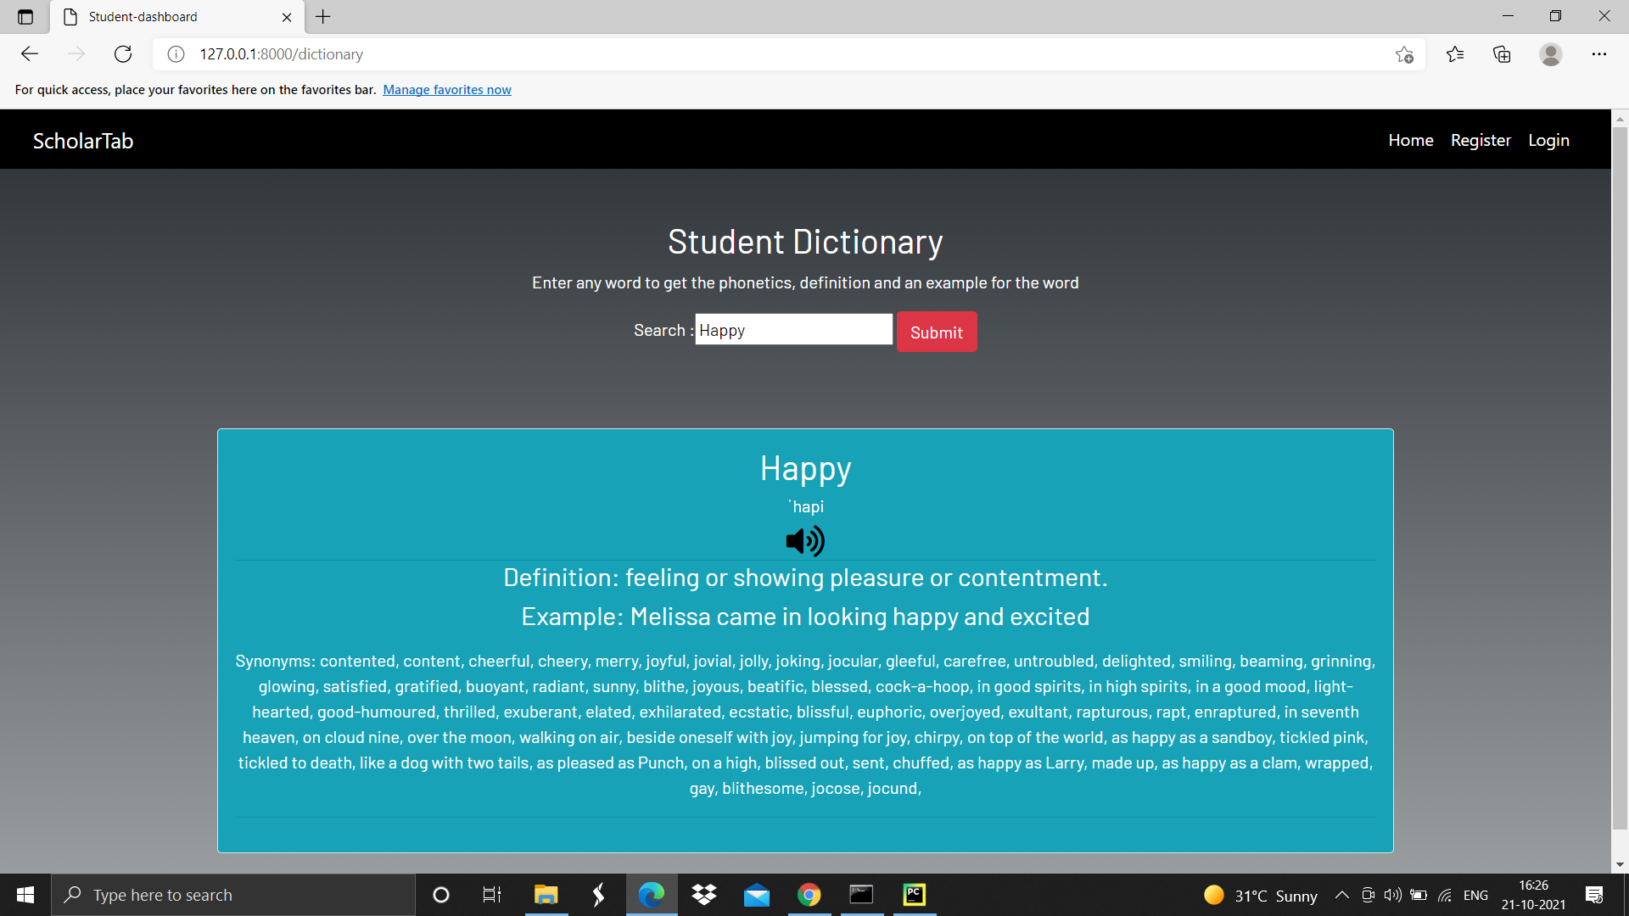Image resolution: width=1629 pixels, height=916 pixels.
Task: Open the Manage favorites now link
Action: point(447,89)
